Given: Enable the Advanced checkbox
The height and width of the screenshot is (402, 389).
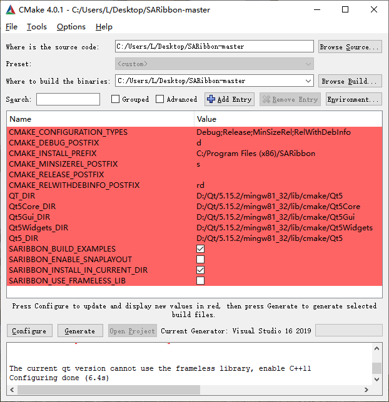Looking at the screenshot, I should [160, 99].
